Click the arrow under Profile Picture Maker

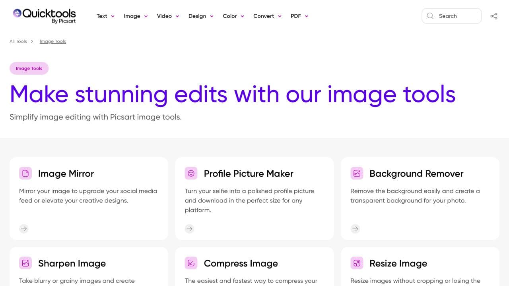[x=189, y=228]
